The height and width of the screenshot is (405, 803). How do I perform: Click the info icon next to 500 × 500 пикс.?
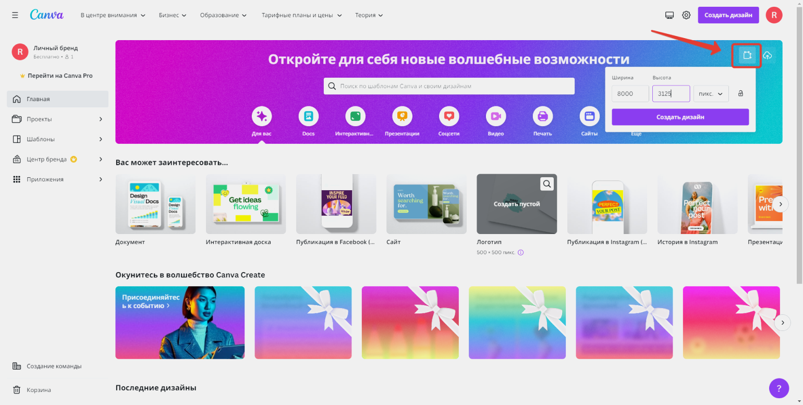pos(520,252)
